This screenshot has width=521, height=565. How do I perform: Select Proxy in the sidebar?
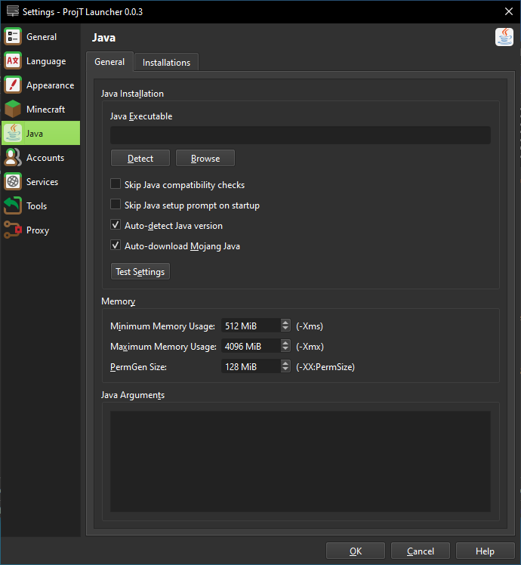tap(41, 230)
